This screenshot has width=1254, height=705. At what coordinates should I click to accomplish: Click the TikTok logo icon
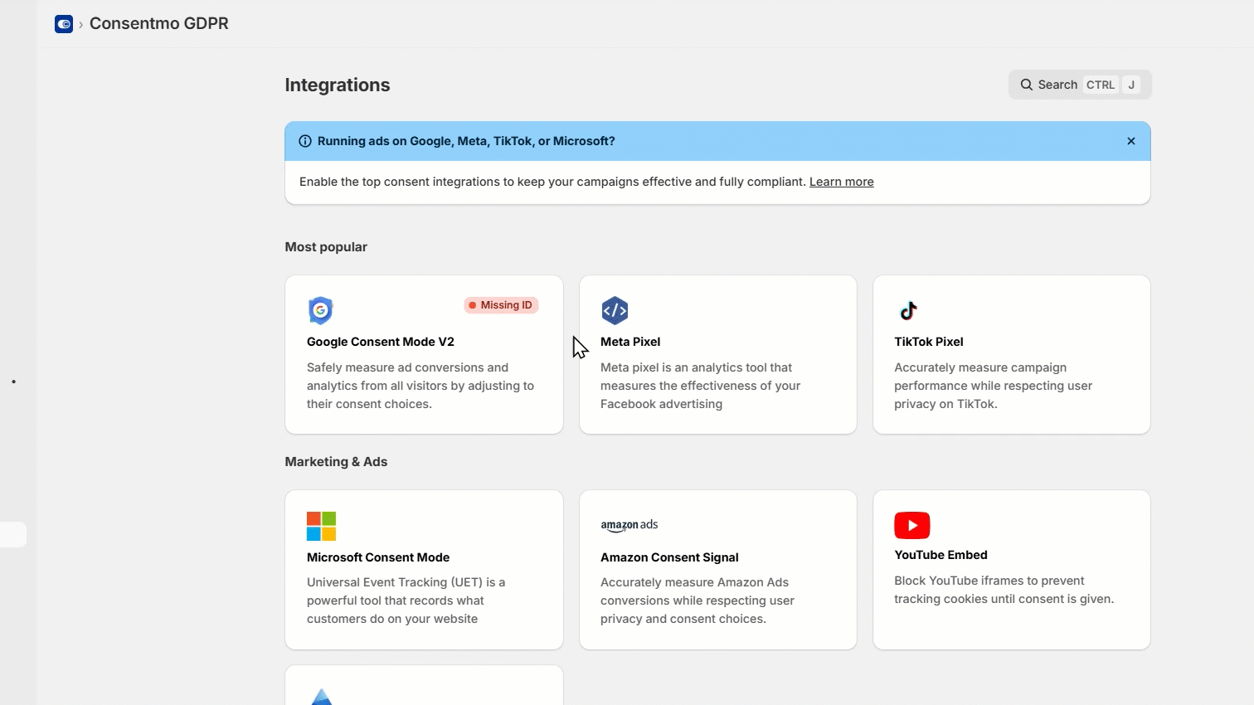(x=908, y=310)
